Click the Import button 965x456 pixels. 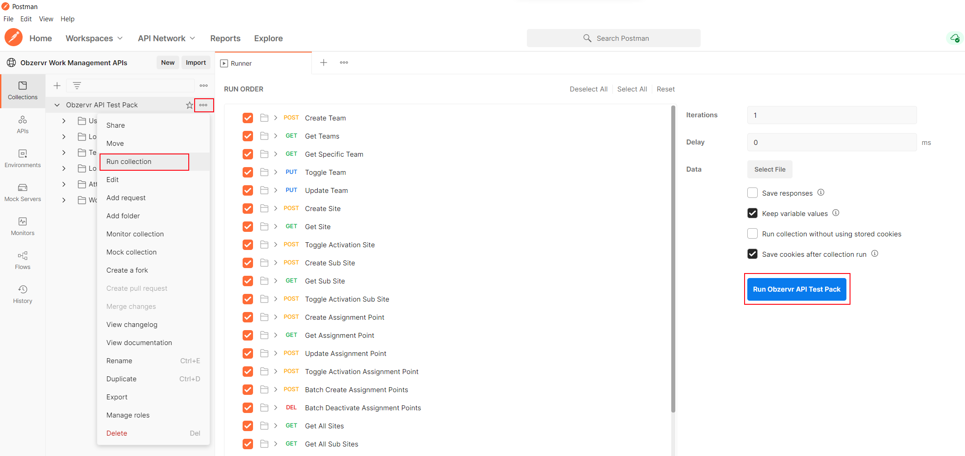coord(196,62)
